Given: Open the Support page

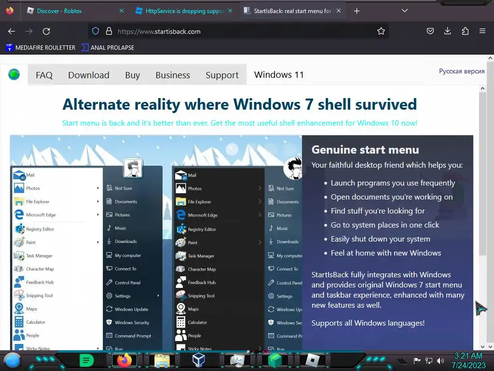Looking at the screenshot, I should (x=222, y=75).
